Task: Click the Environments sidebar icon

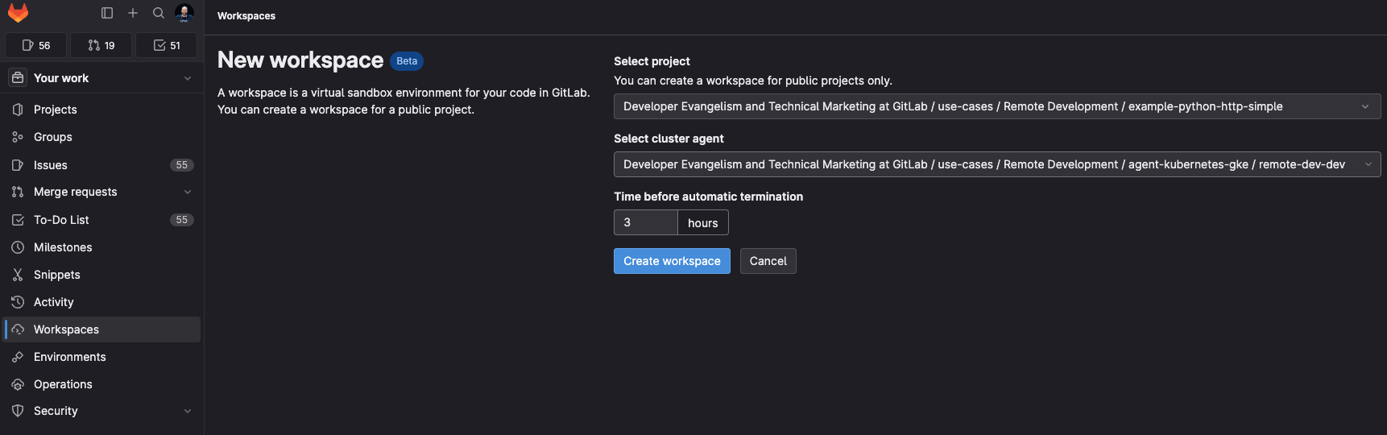Action: click(18, 357)
